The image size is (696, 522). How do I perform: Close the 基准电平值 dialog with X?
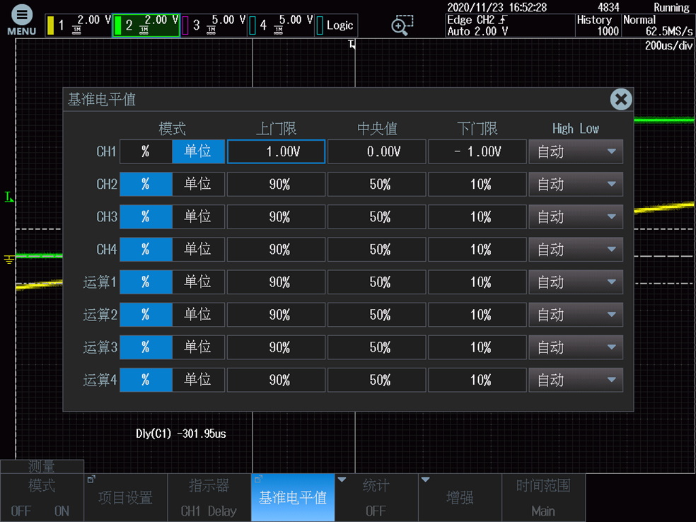pyautogui.click(x=620, y=100)
